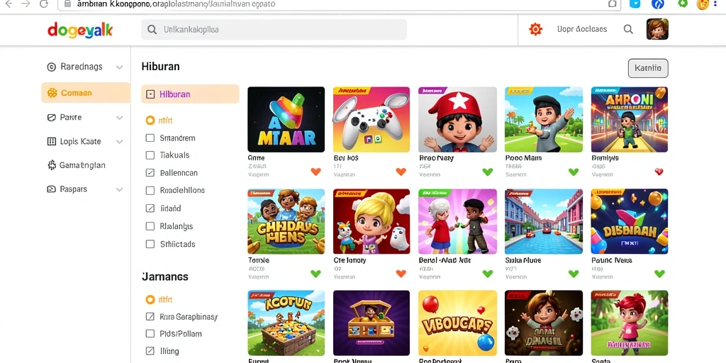The height and width of the screenshot is (363, 726).
Task: Open the user avatar profile picture
Action: (x=657, y=29)
